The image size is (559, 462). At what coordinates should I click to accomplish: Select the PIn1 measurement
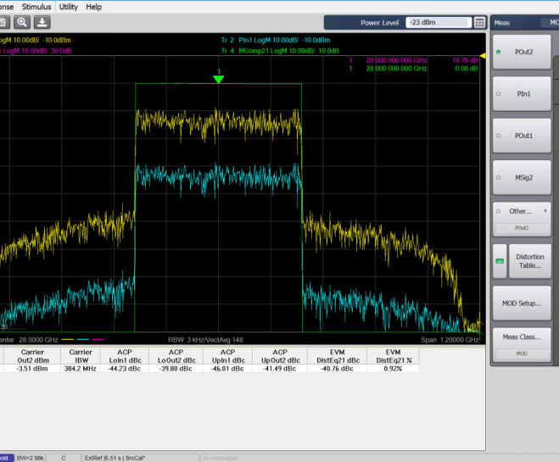point(522,94)
